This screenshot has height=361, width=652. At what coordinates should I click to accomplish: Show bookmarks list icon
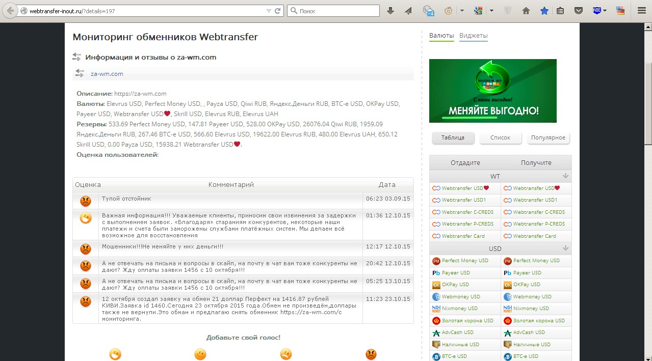(x=560, y=11)
